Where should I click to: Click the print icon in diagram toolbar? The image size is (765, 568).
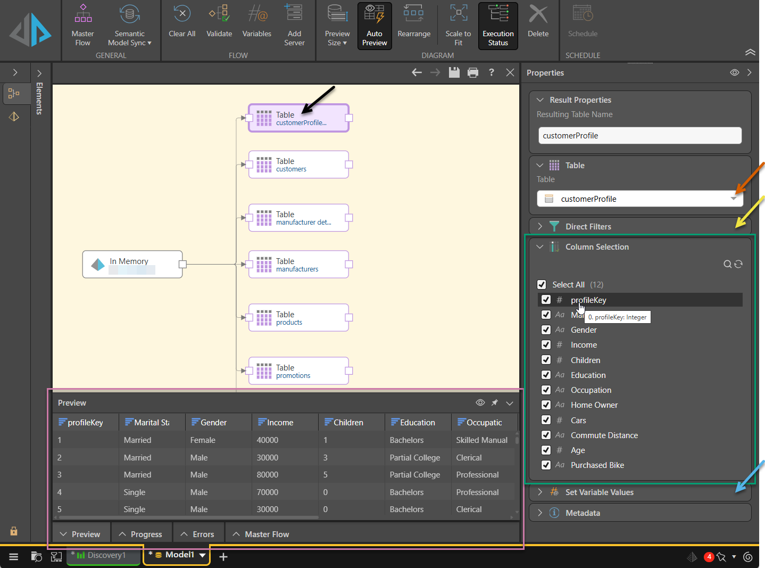pyautogui.click(x=472, y=72)
